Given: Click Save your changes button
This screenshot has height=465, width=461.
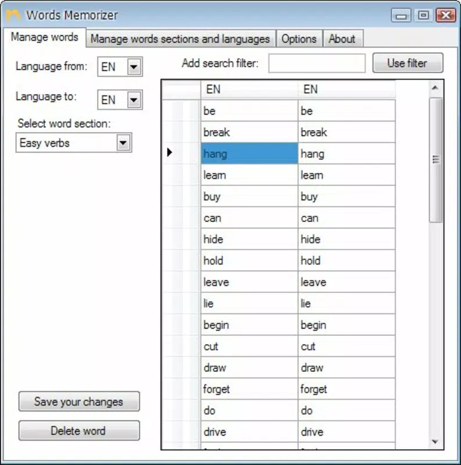Looking at the screenshot, I should [x=79, y=402].
